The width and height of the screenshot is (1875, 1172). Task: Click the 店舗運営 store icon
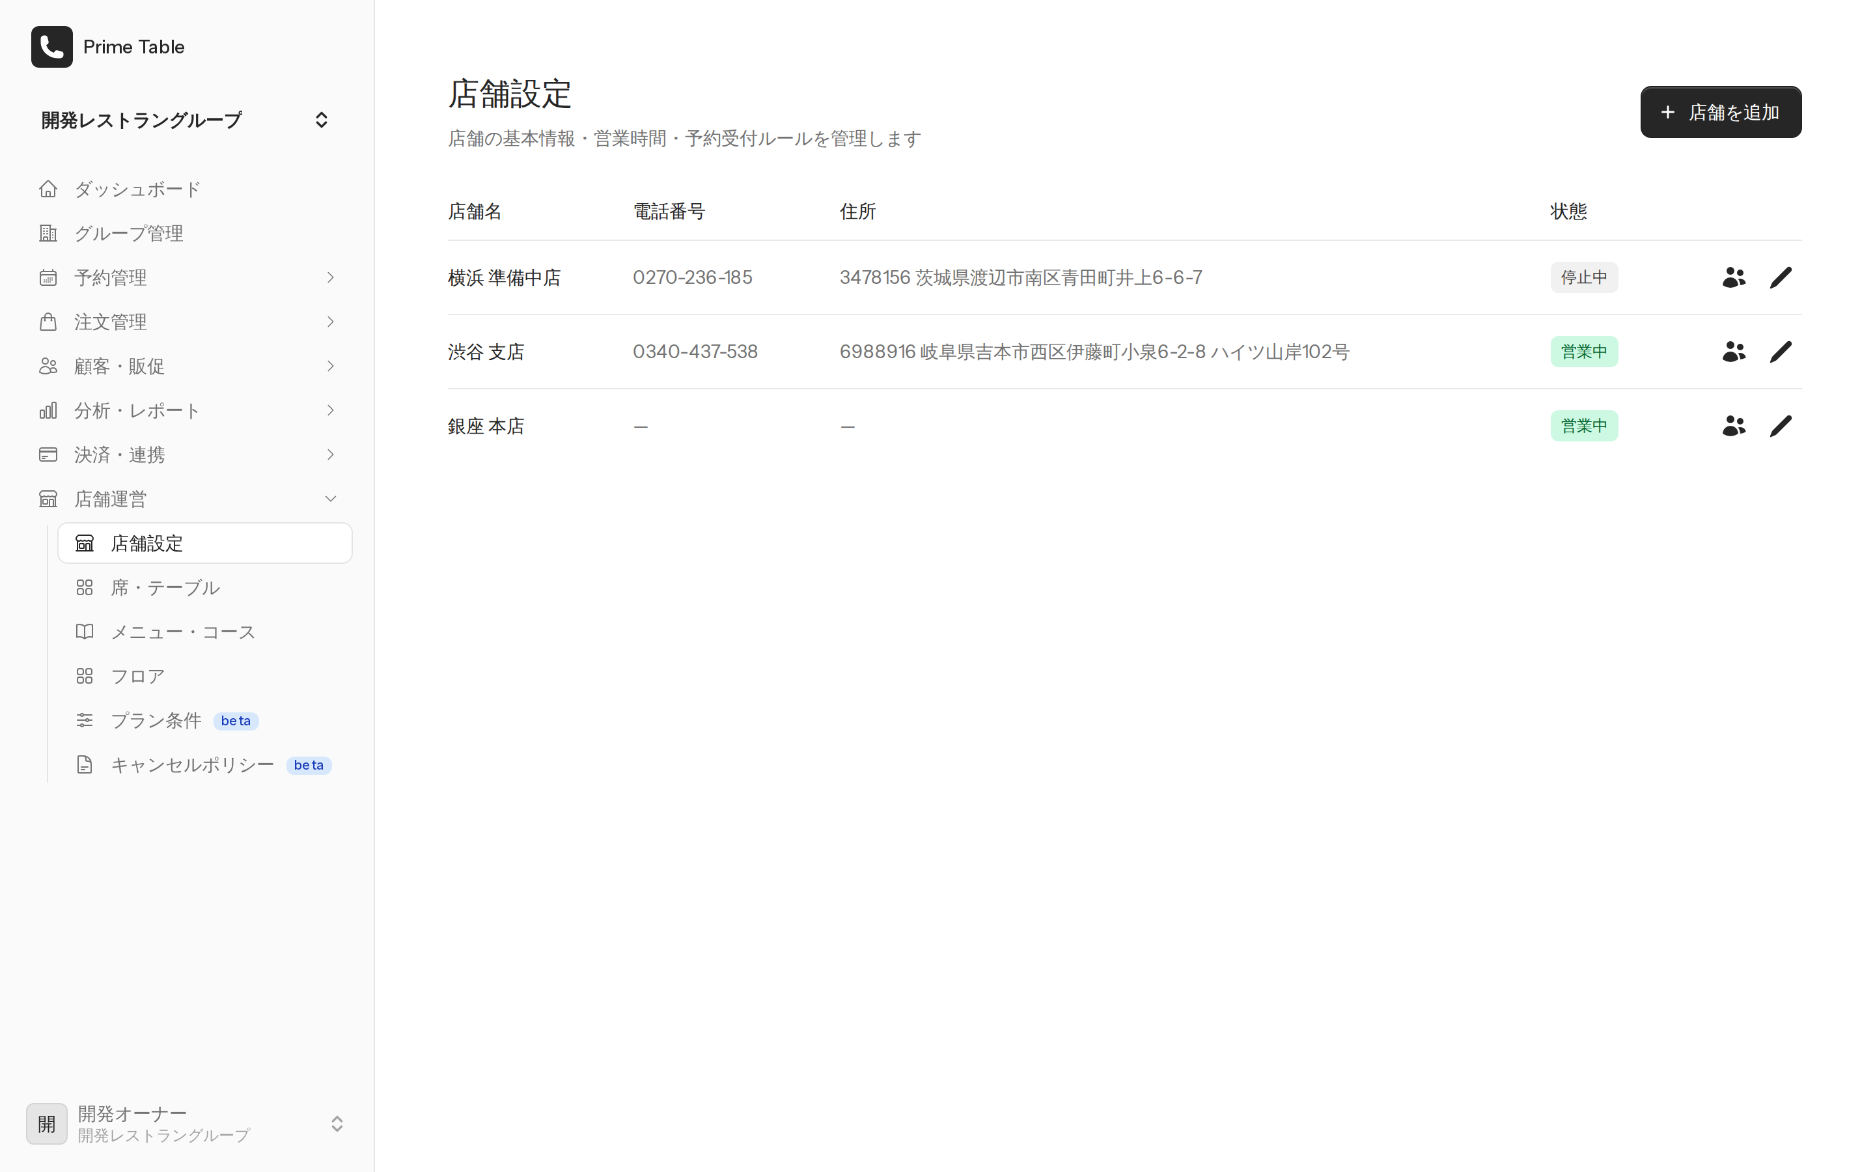click(48, 498)
